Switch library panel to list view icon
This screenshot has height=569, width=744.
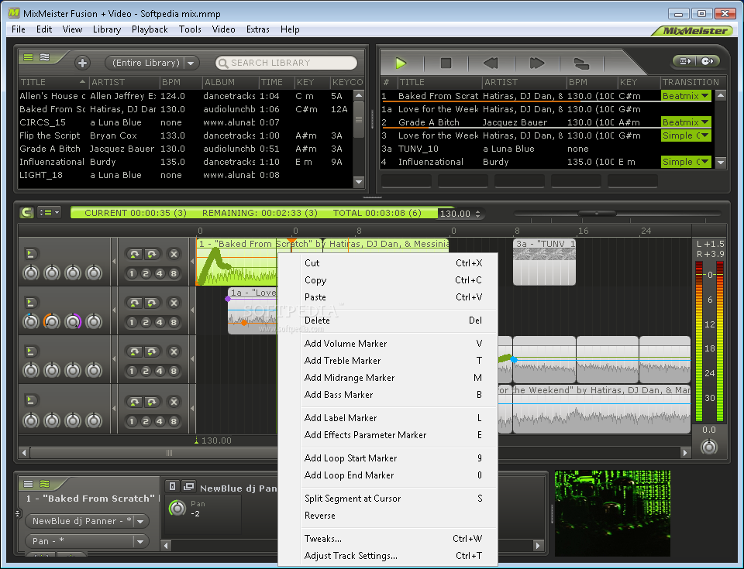coord(29,57)
